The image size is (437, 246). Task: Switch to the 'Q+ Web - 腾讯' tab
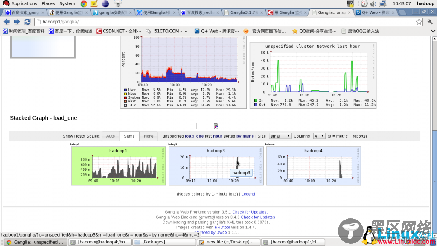375,12
